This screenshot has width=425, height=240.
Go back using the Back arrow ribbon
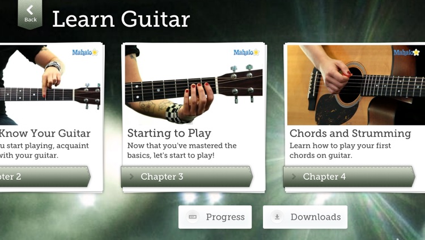(x=30, y=14)
